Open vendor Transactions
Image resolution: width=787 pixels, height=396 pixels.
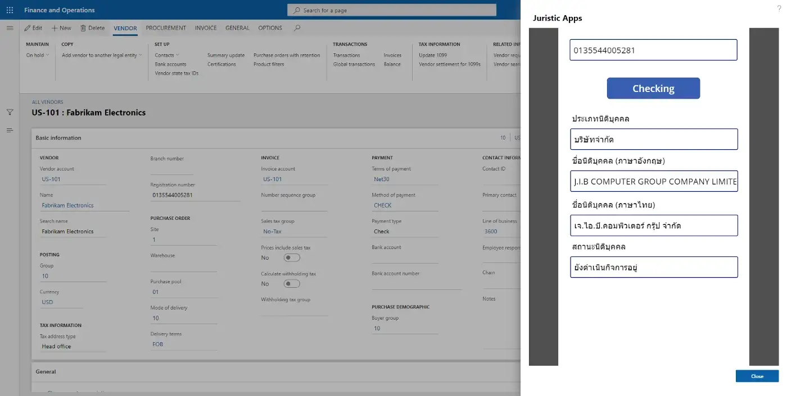tap(346, 55)
